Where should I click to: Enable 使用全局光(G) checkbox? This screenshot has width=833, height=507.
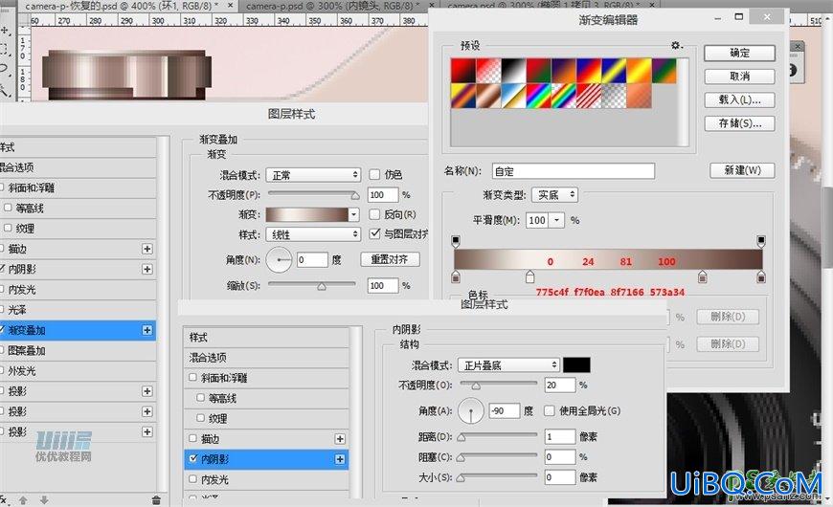550,410
